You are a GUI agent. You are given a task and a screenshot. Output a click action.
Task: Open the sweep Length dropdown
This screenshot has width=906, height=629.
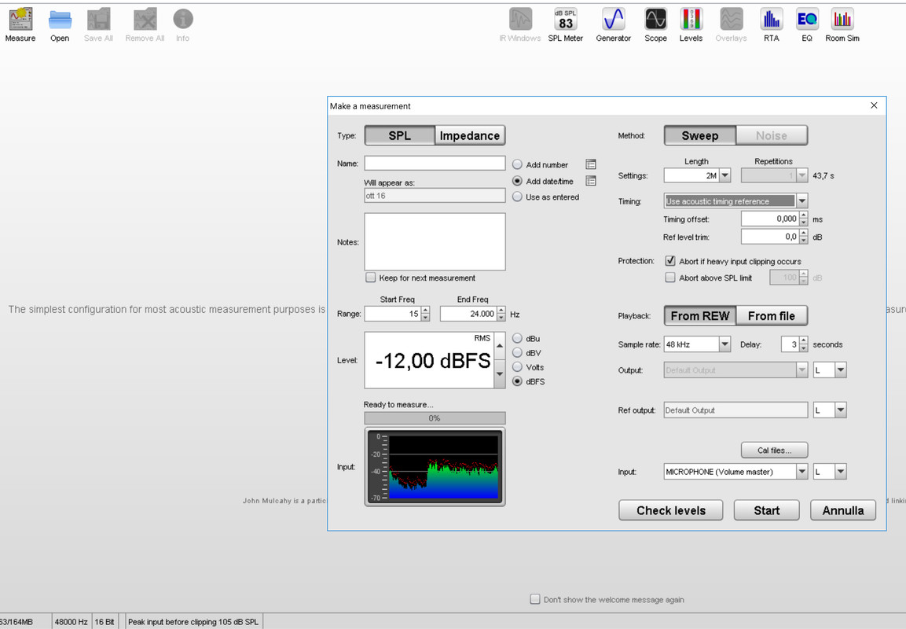pos(725,176)
